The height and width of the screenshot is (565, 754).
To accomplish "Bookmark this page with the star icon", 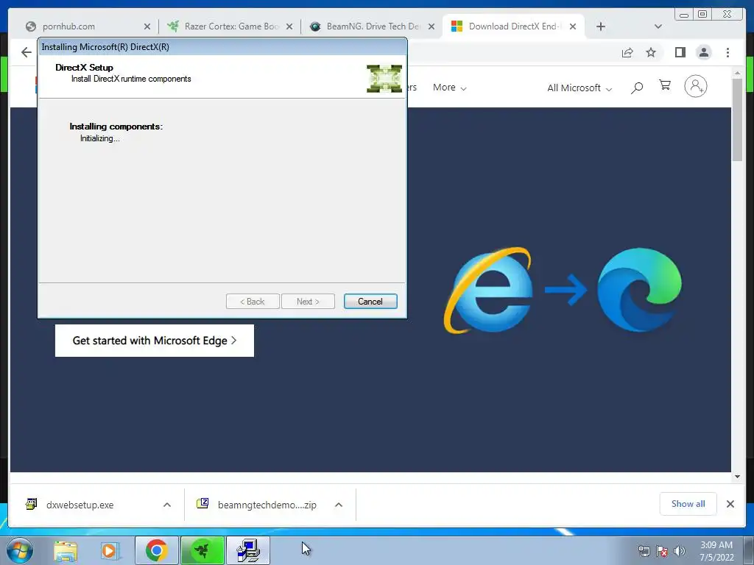I will point(651,52).
